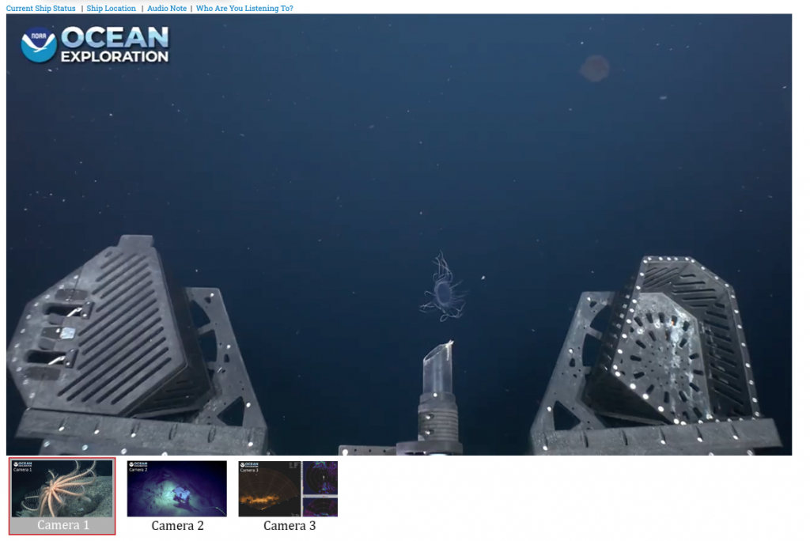Switch to the Camera 2 thumbnail feed
This screenshot has width=810, height=541.
(177, 489)
